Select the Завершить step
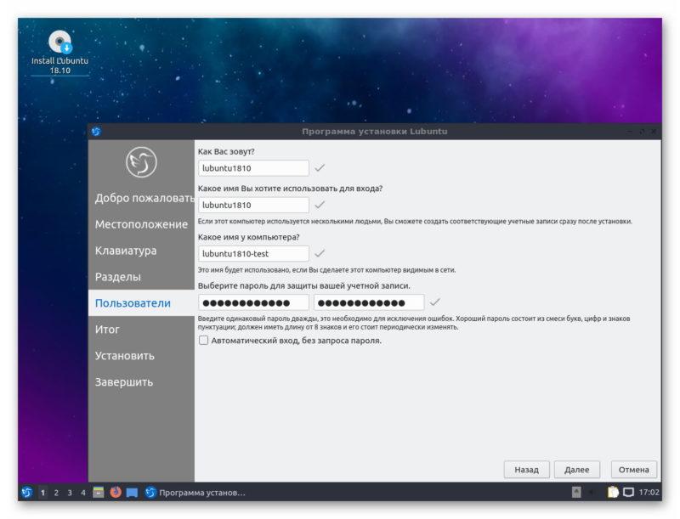 141,382
